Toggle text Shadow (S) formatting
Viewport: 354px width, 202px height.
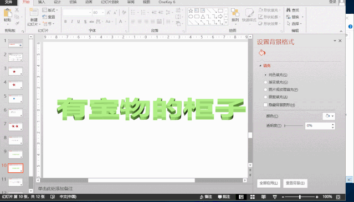[x=85, y=22]
